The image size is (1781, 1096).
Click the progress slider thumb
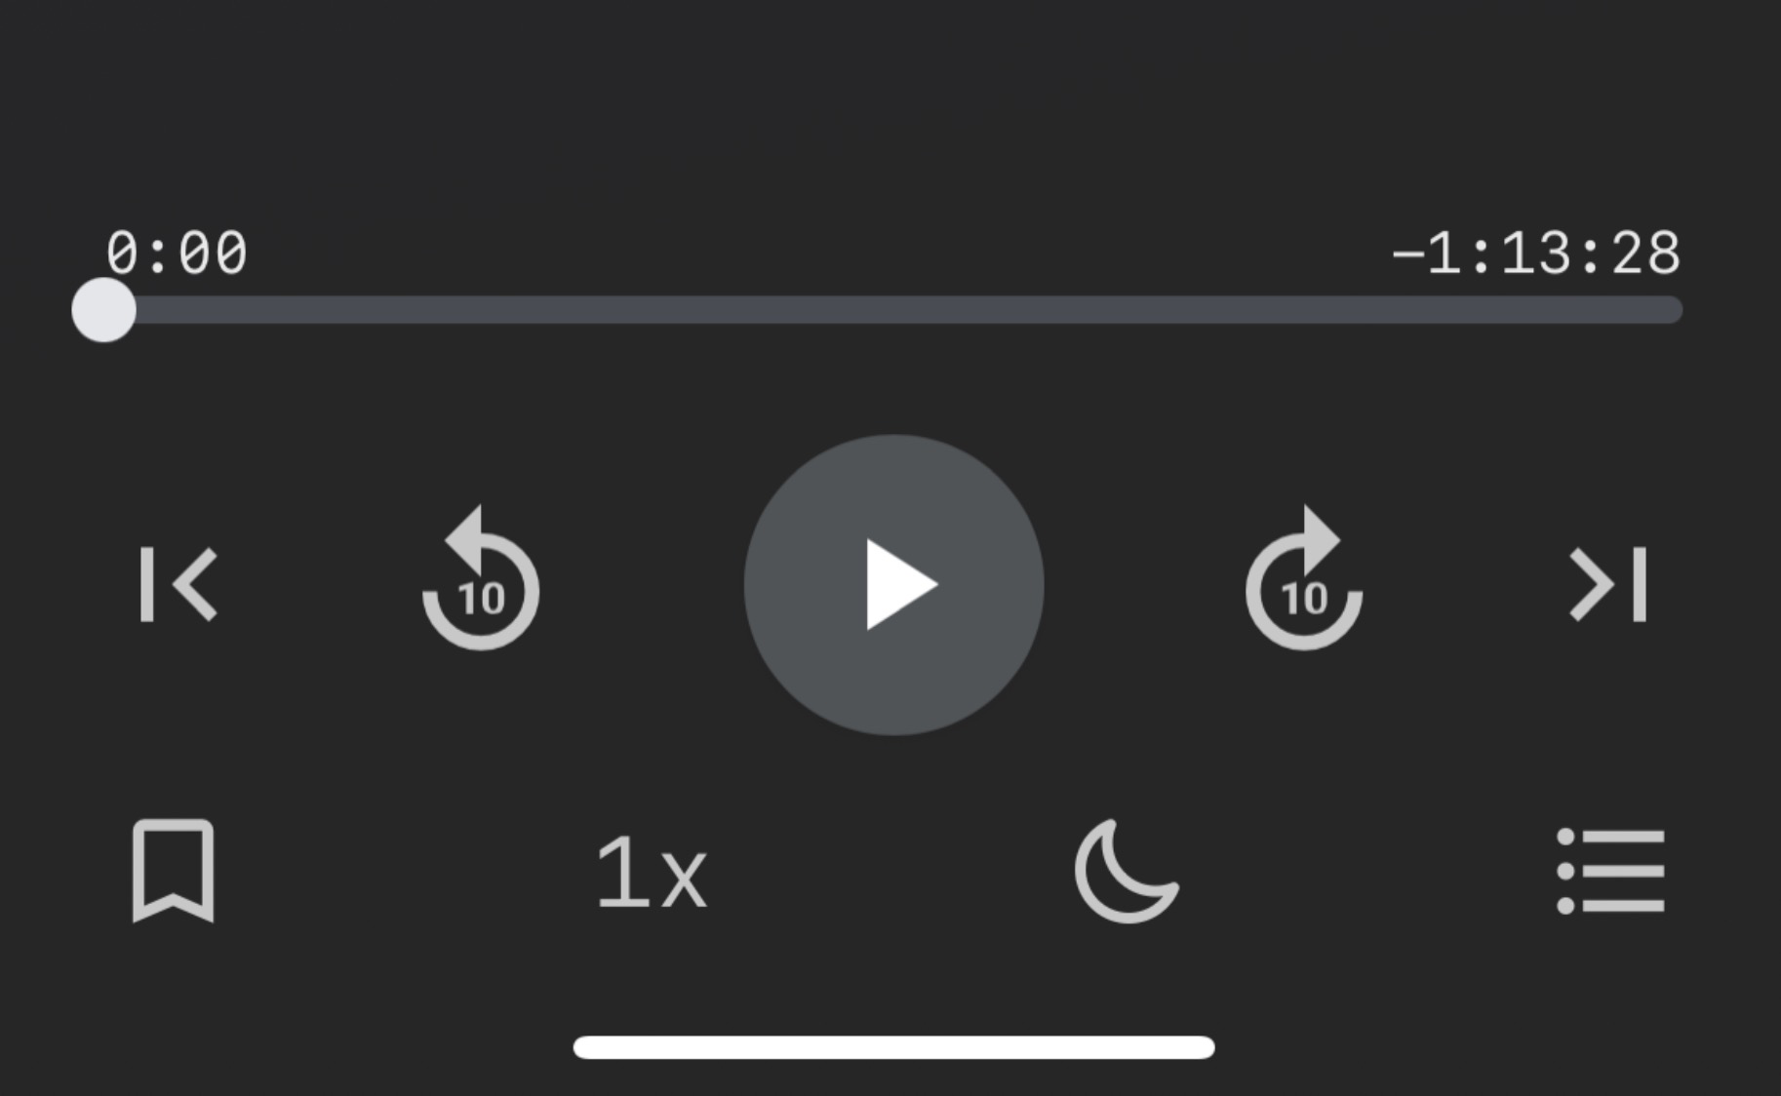pyautogui.click(x=103, y=310)
